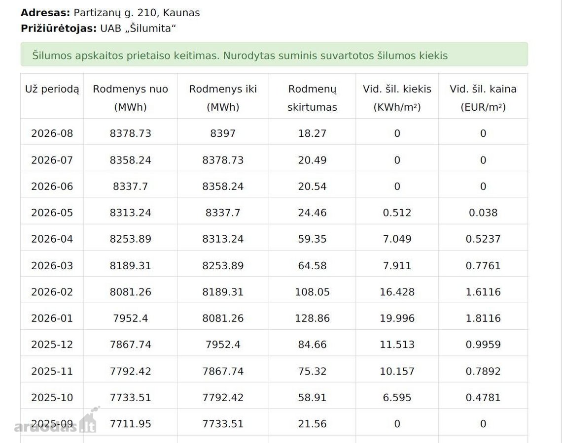Select the difference value 59.35
The height and width of the screenshot is (443, 562).
312,239
